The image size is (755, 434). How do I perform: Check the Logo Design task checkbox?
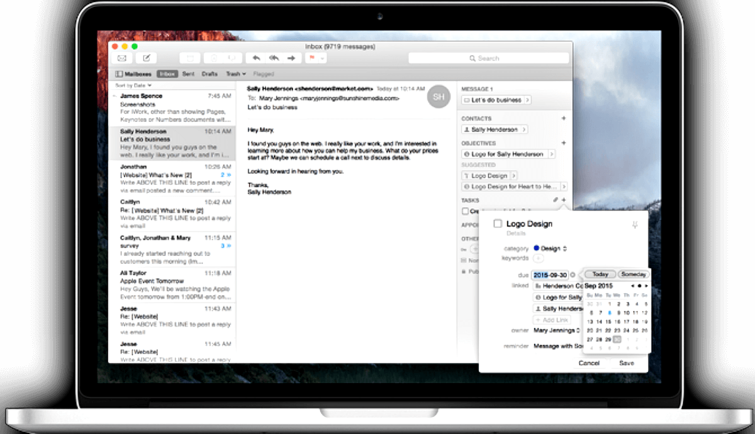497,223
